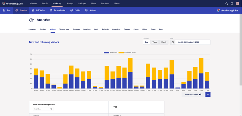Viewport: 242px width, 116px height.
Task: Open the Packages top menu
Action: tap(82, 3)
